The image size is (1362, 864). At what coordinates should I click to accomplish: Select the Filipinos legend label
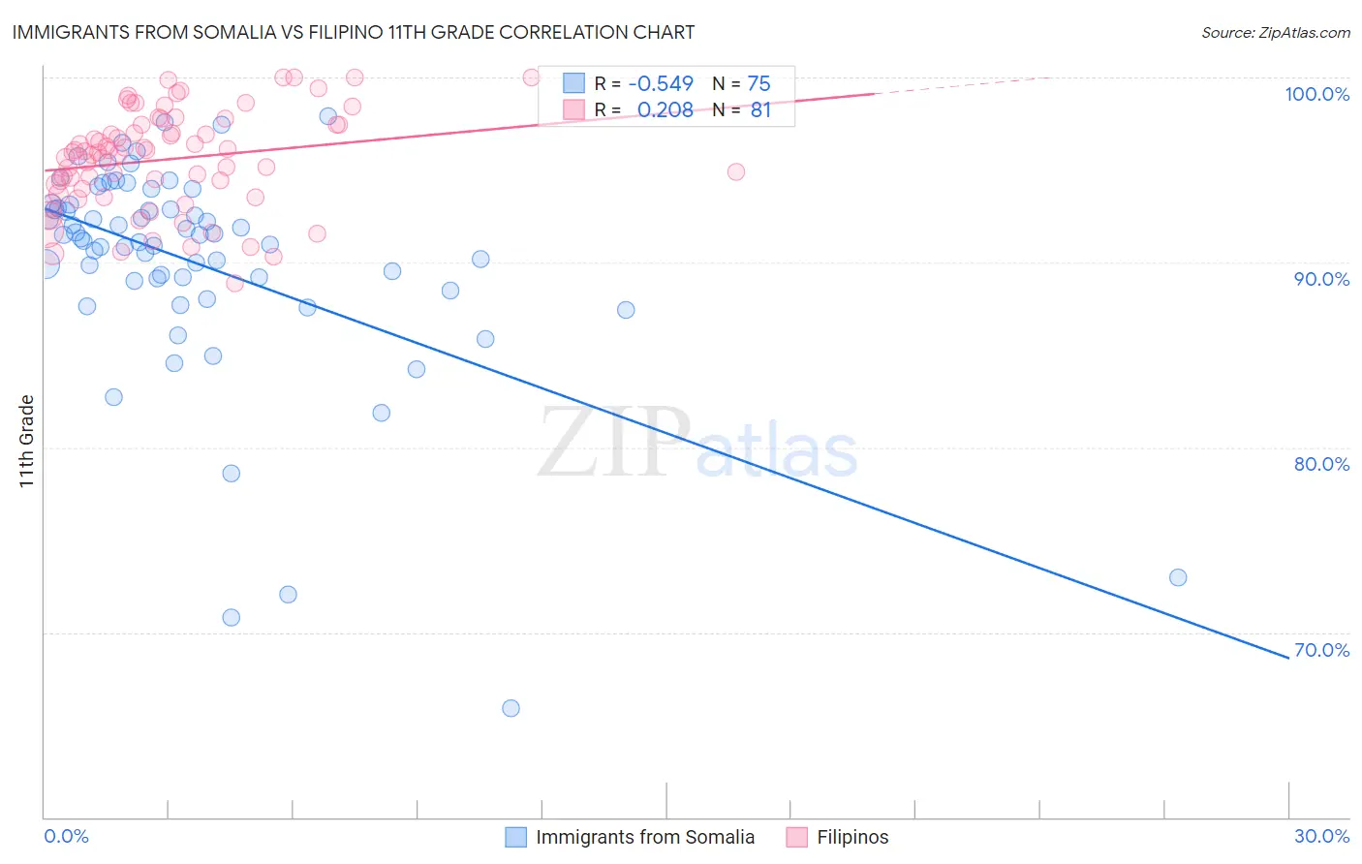(x=852, y=837)
